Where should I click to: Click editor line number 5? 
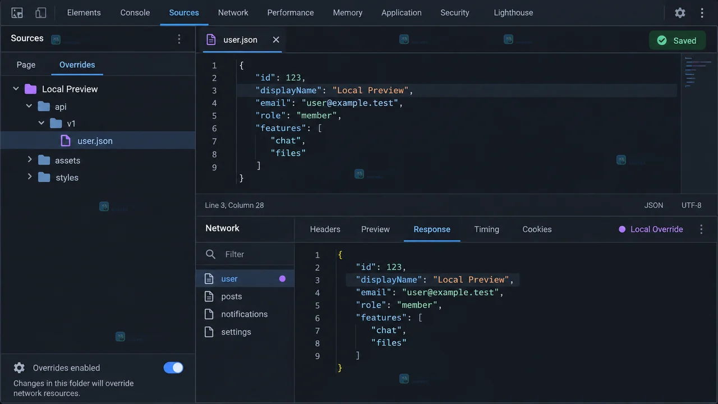click(x=214, y=116)
